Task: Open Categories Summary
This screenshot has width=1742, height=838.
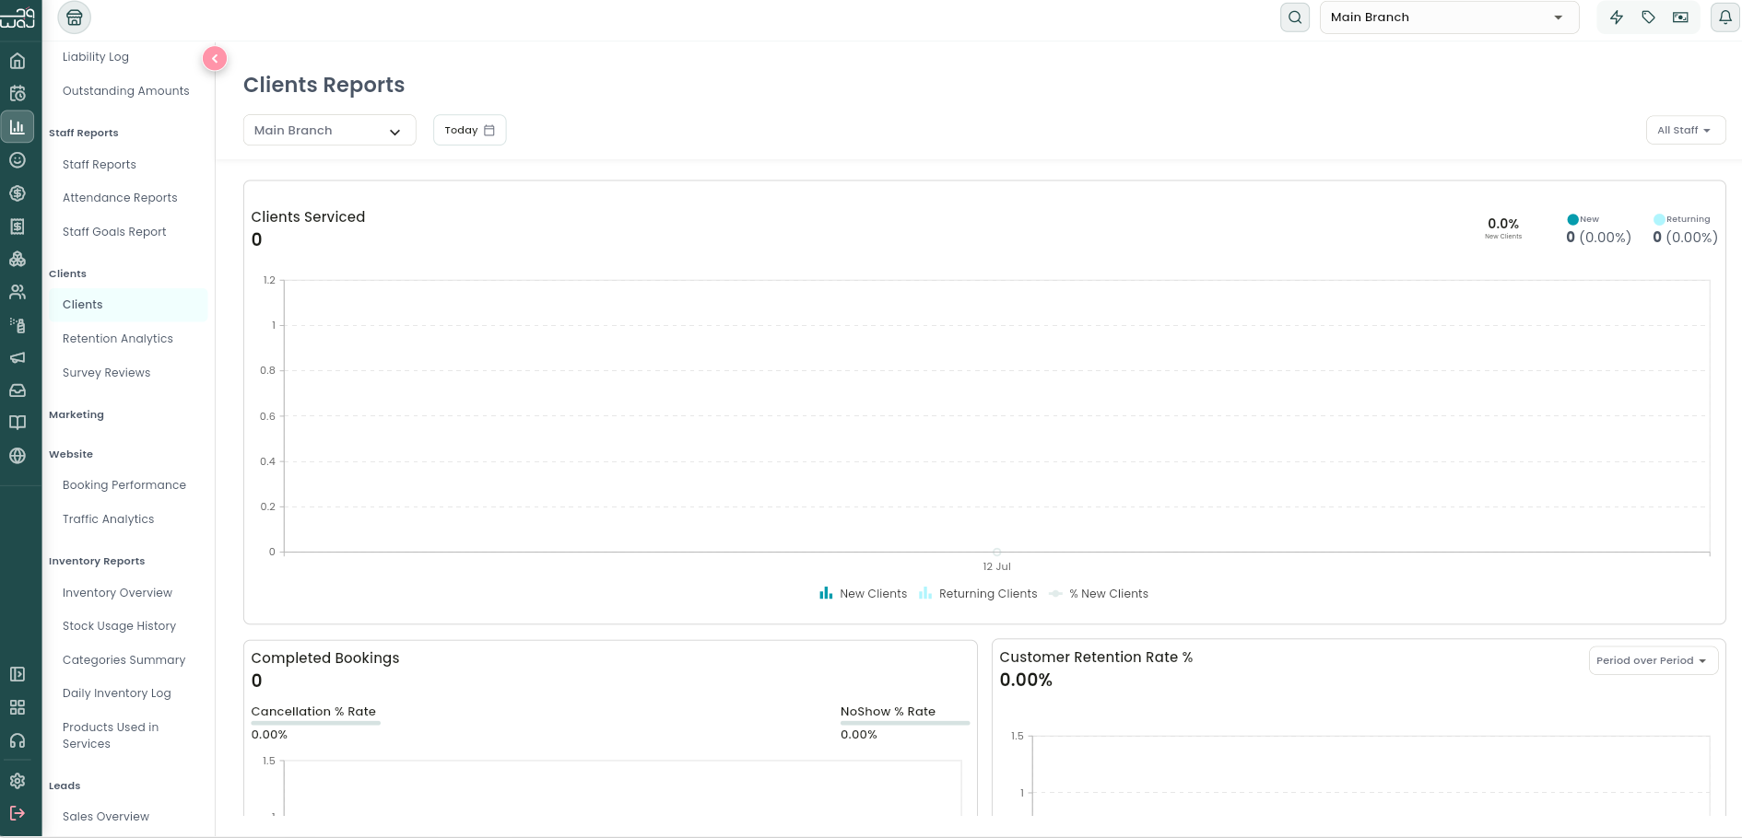Action: click(124, 660)
